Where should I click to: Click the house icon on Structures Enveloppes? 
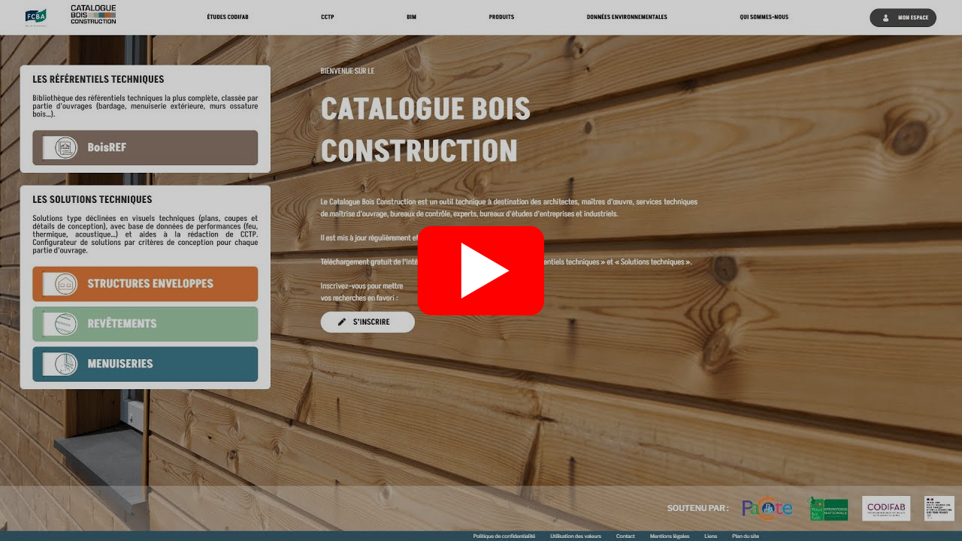pos(67,284)
